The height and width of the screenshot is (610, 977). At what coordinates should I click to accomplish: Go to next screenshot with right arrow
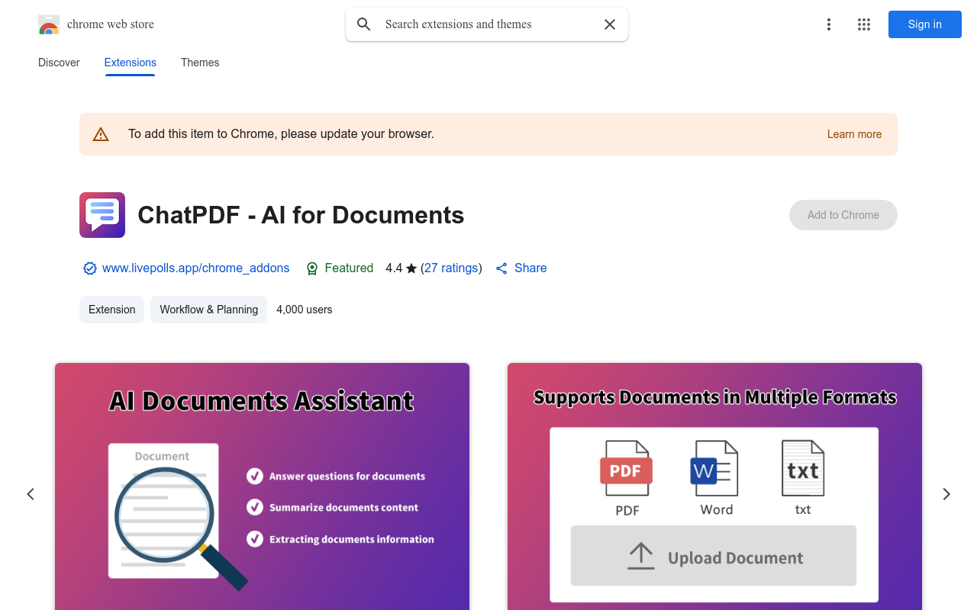946,494
